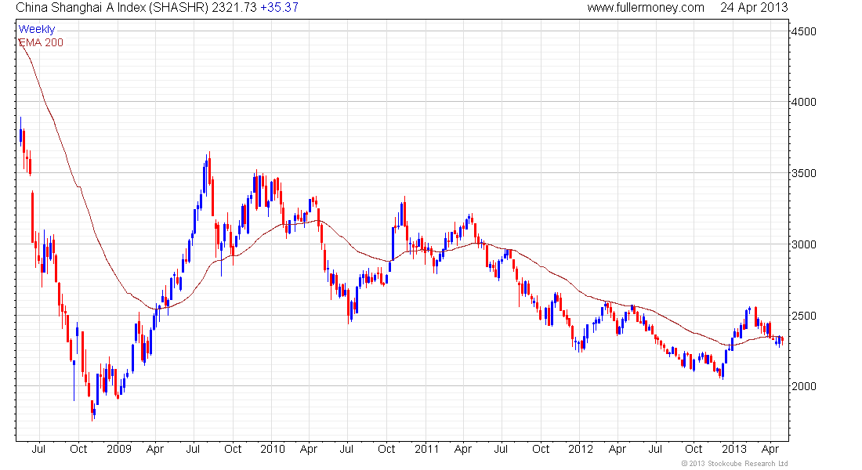Click the Apr label right after 2013

[x=770, y=449]
